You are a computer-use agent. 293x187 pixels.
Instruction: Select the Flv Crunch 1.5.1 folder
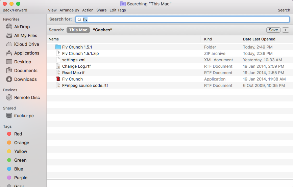(x=77, y=47)
